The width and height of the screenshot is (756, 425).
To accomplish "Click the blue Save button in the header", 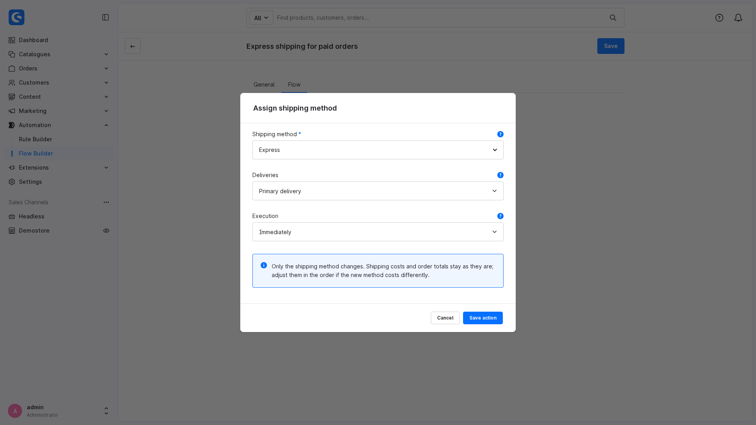I will pyautogui.click(x=611, y=46).
